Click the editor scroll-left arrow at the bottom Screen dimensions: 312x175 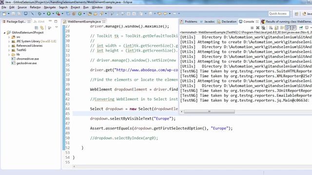[x=74, y=166]
